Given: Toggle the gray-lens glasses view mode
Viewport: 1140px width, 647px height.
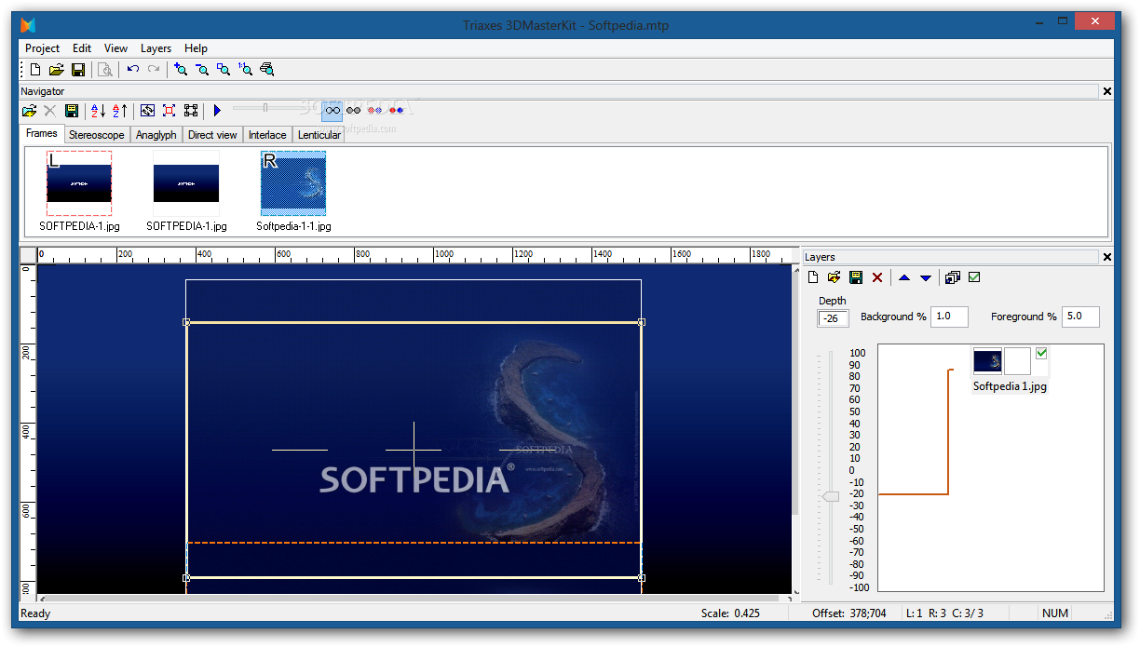Looking at the screenshot, I should (x=354, y=111).
